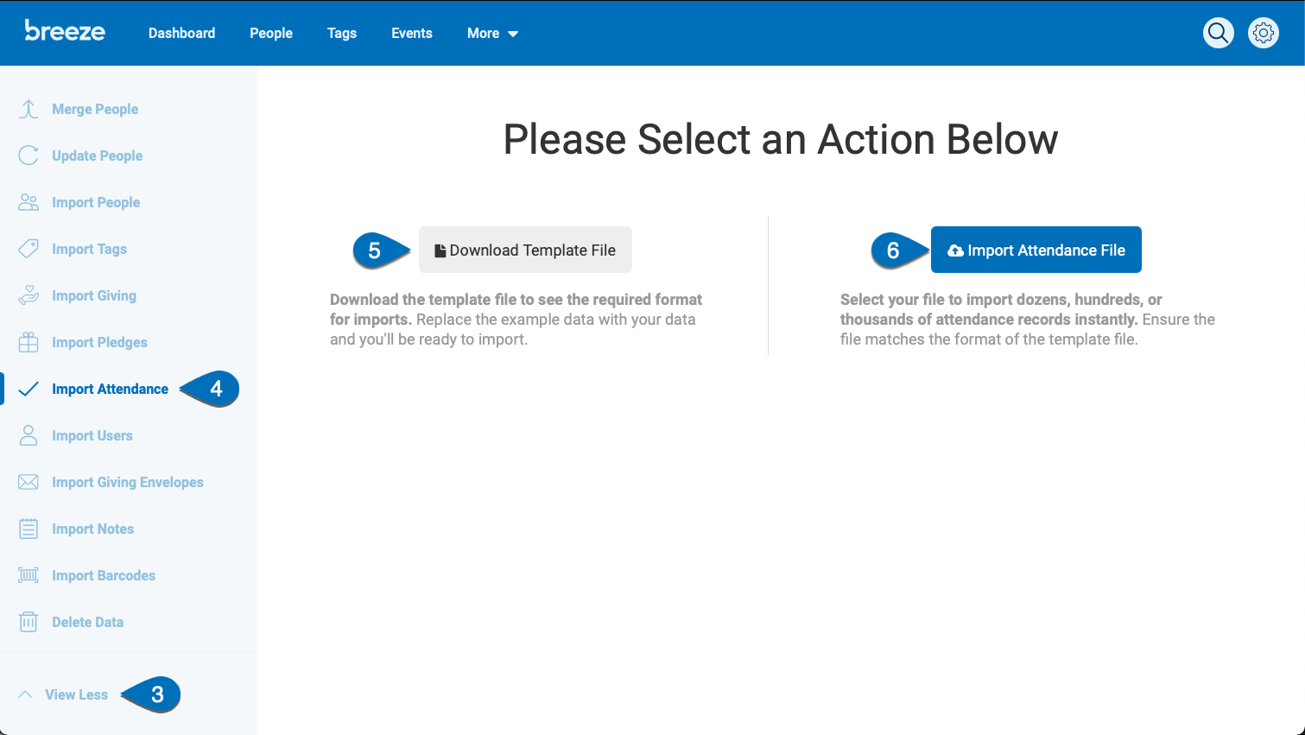This screenshot has height=735, width=1305.
Task: Choose Import Giving option
Action: click(94, 295)
